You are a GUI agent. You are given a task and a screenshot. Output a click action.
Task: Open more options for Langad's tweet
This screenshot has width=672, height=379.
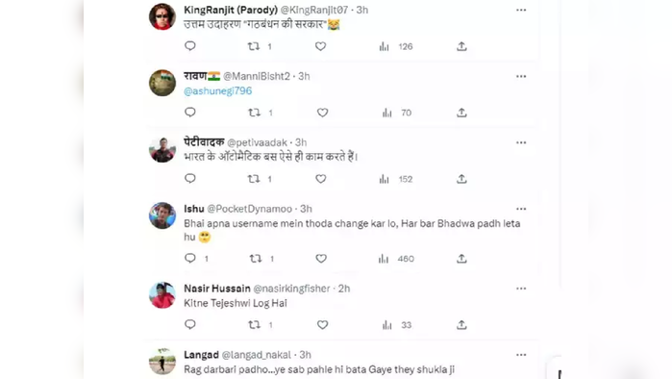pos(521,355)
